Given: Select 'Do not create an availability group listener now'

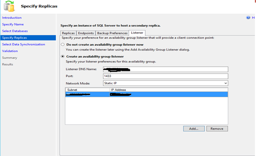Looking at the screenshot, I should (x=63, y=44).
